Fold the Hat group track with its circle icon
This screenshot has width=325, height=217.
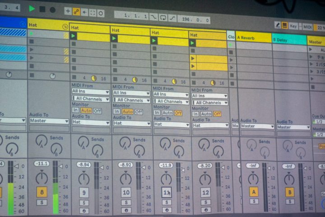coord(65,27)
